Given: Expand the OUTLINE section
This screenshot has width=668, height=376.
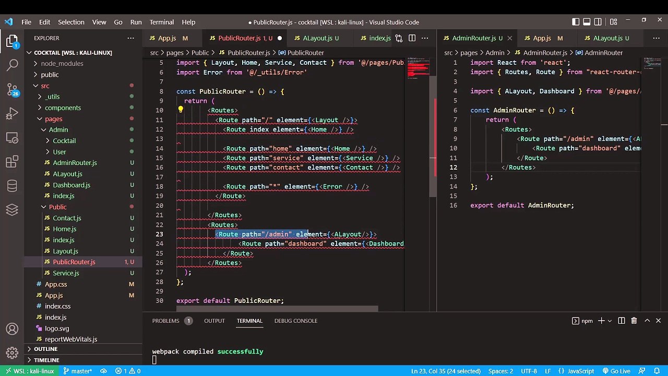Looking at the screenshot, I should click(x=45, y=349).
